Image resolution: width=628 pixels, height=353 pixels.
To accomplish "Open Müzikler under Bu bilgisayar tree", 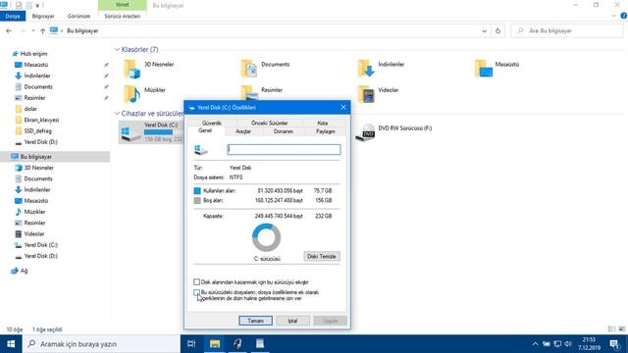I will tap(34, 212).
